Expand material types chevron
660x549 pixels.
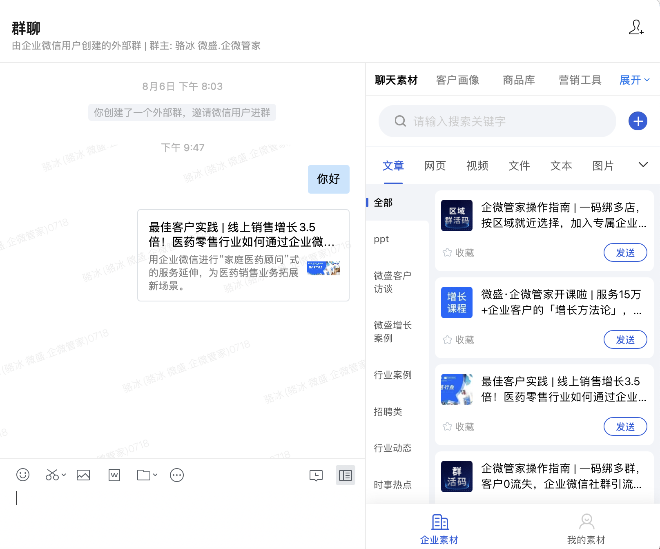643,165
